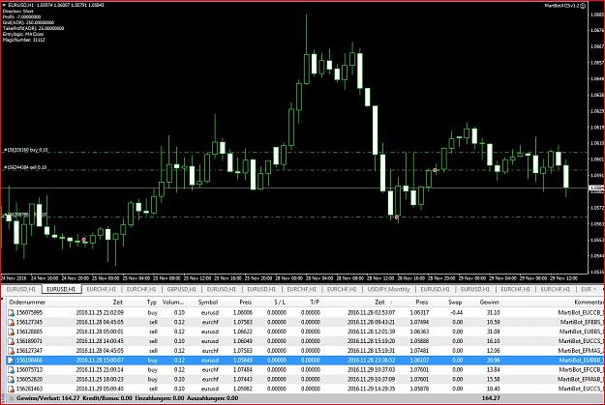Click the open price 1.06006
Image resolution: width=605 pixels, height=405 pixels.
tap(242, 312)
